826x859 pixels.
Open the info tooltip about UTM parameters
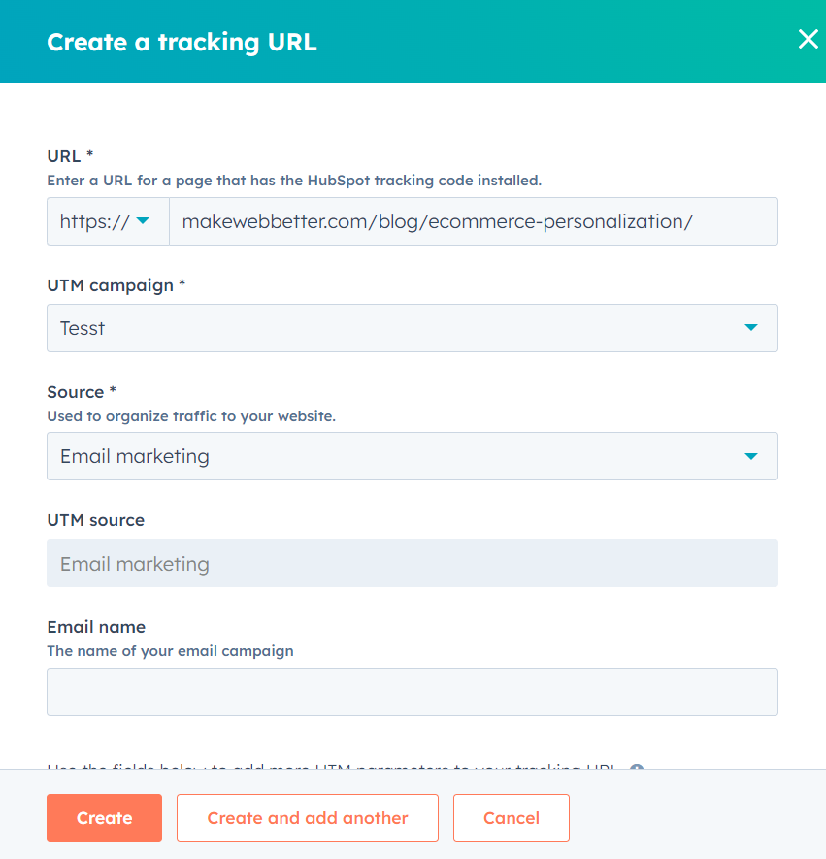[637, 769]
